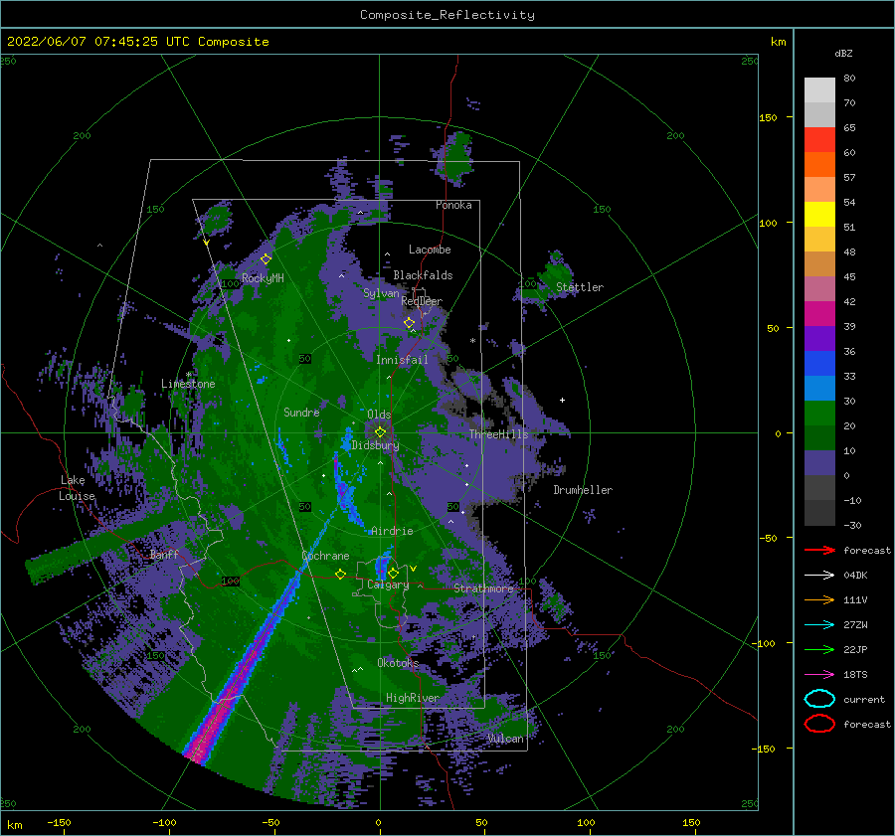
Task: Click the magenta high-reflectivity beam spike end
Action: (199, 750)
